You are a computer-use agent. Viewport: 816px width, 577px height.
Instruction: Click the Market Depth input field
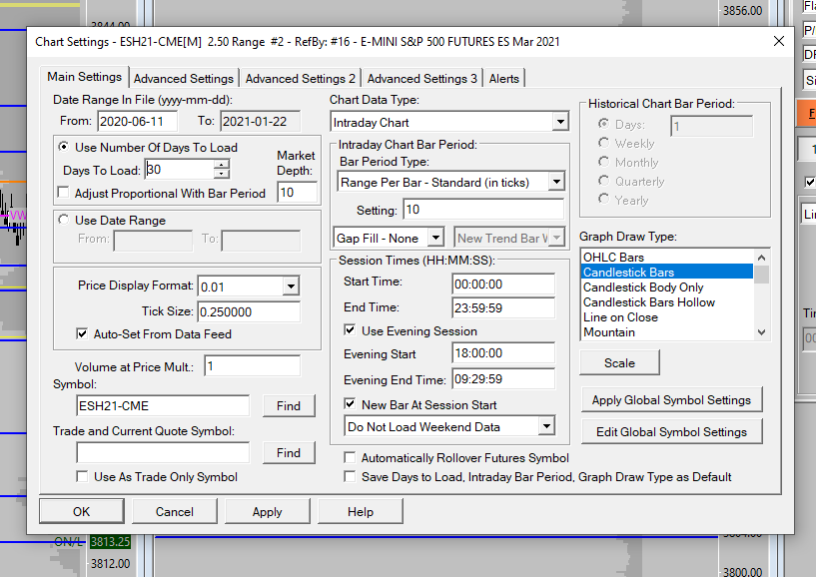(x=298, y=193)
